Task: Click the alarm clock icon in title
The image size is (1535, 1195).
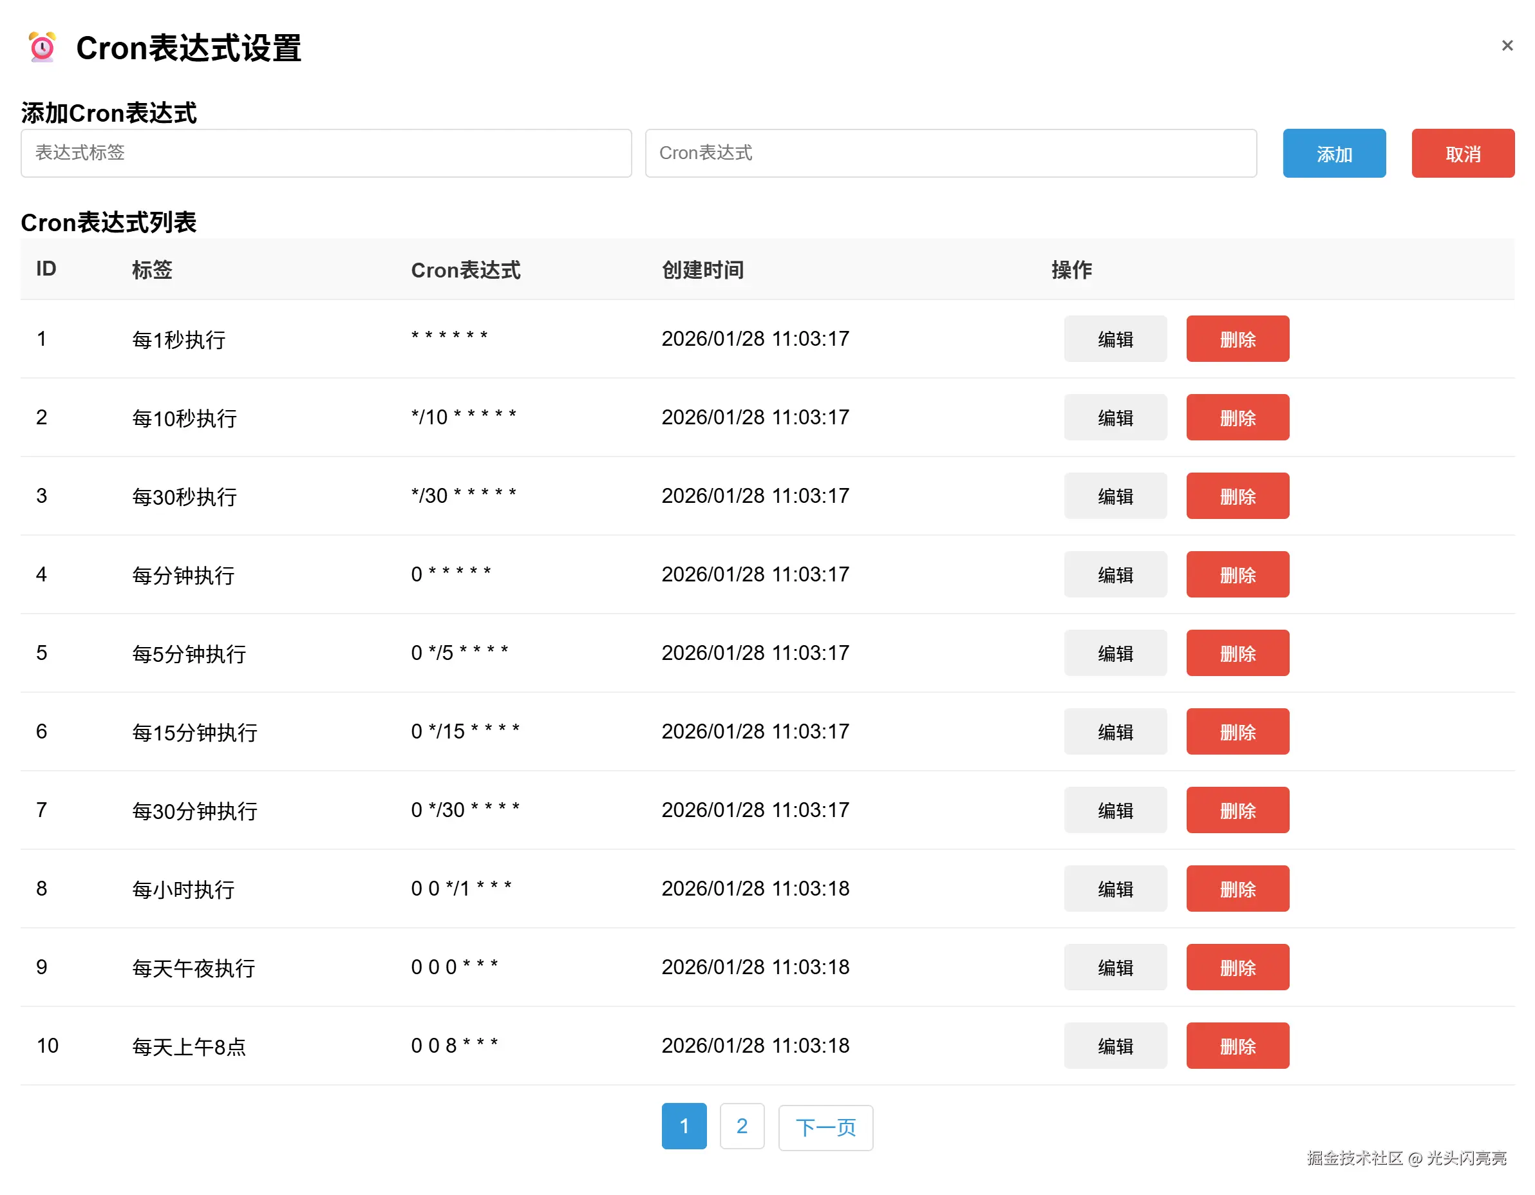Action: pos(42,48)
